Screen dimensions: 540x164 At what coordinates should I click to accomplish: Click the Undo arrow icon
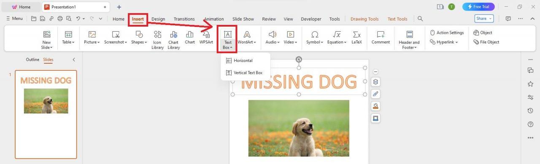point(78,19)
